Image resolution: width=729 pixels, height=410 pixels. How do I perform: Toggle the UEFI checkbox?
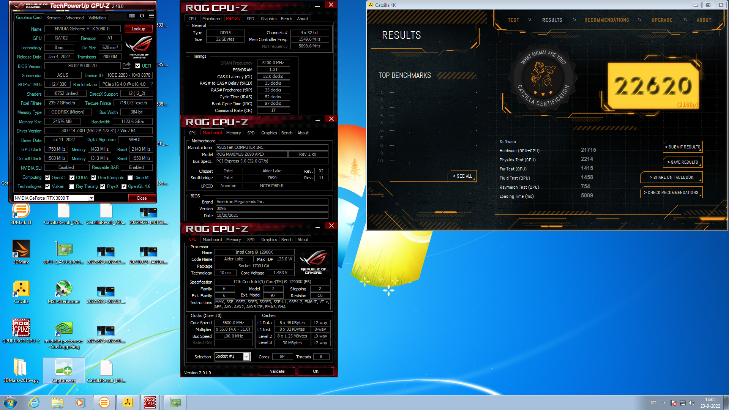(137, 66)
